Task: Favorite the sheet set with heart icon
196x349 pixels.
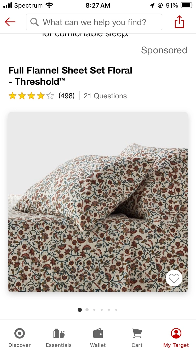Action: click(x=174, y=278)
